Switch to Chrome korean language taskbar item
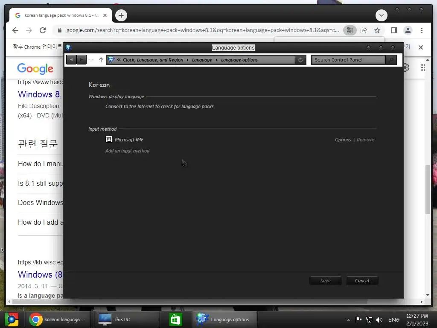 [58, 319]
